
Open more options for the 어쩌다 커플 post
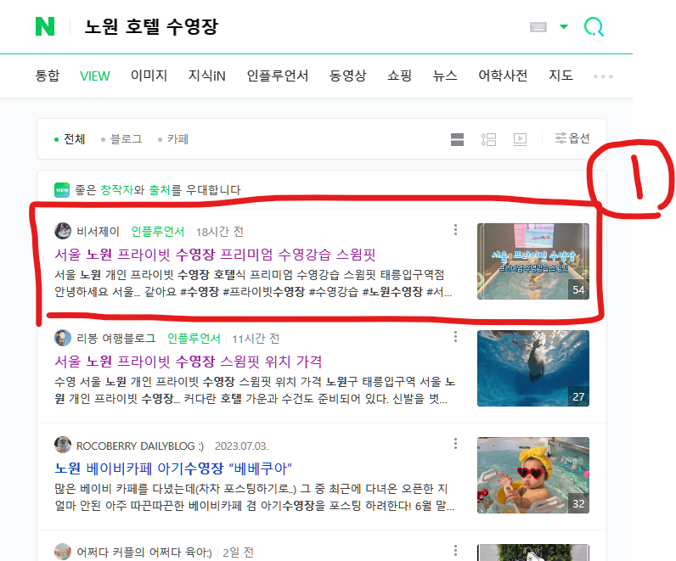click(455, 550)
